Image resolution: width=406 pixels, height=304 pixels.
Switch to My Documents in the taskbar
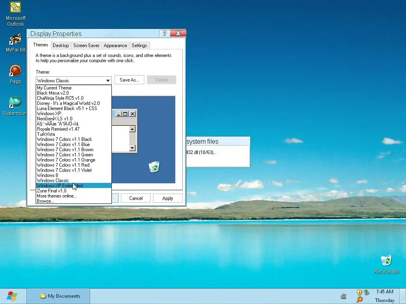[x=59, y=296]
